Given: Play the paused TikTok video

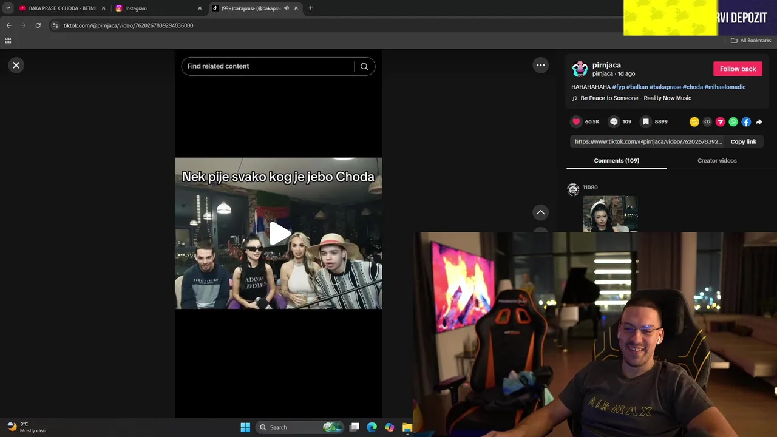Looking at the screenshot, I should pos(279,234).
